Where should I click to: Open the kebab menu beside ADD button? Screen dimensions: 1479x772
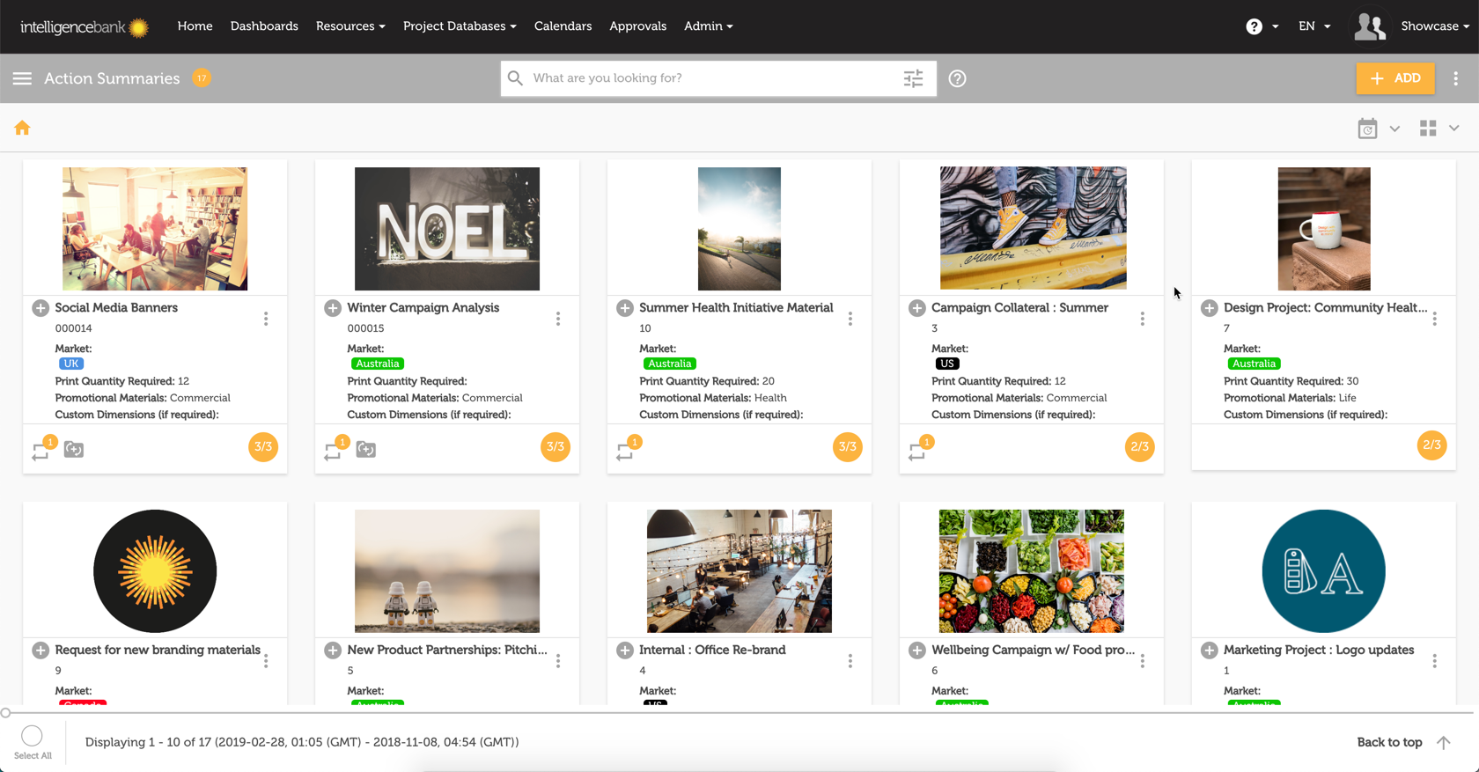[1456, 78]
